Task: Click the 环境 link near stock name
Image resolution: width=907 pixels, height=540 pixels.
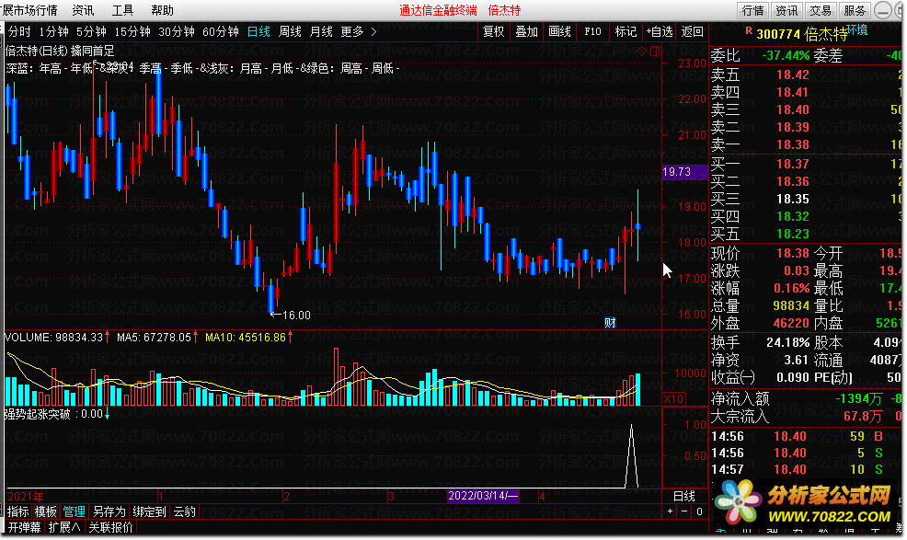Action: tap(857, 29)
